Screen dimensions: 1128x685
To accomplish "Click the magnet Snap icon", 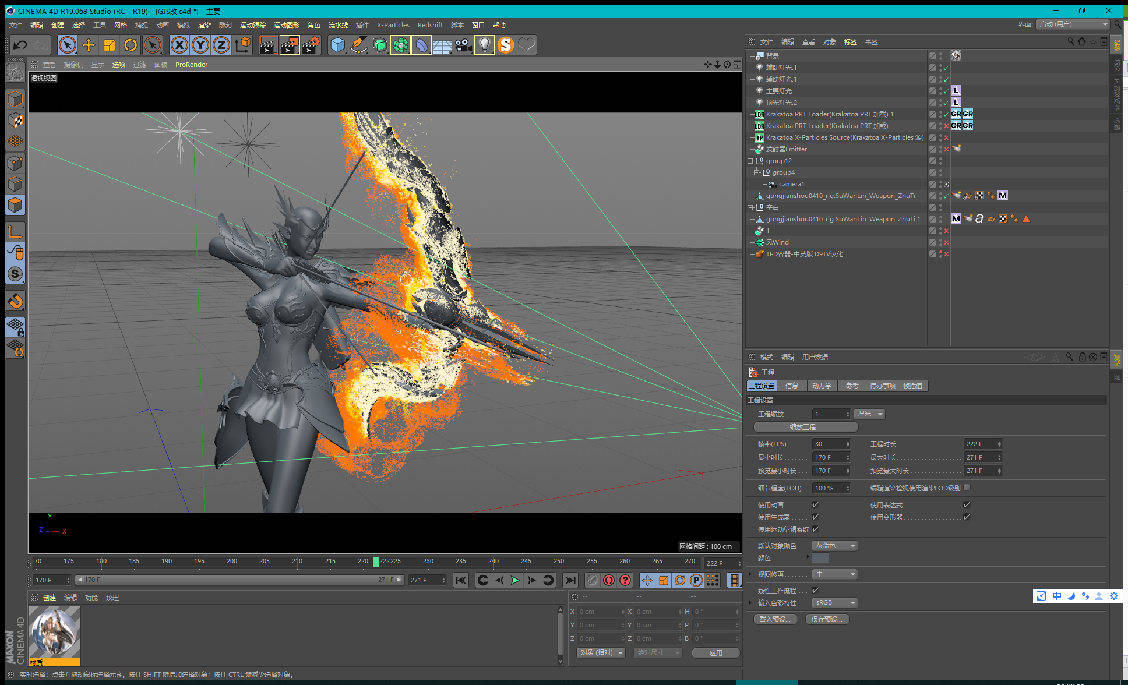I will pos(15,301).
